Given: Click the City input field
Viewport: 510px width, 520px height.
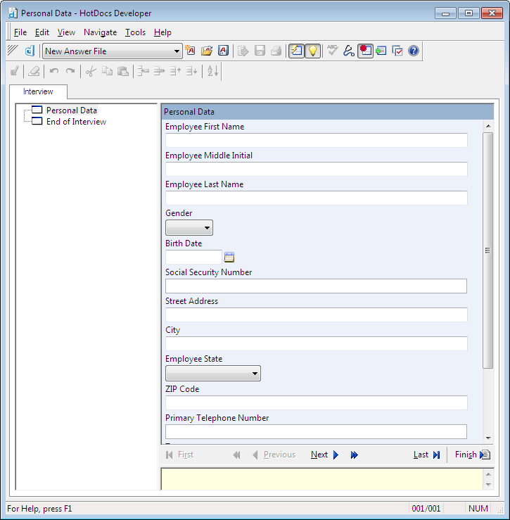Looking at the screenshot, I should click(x=317, y=343).
